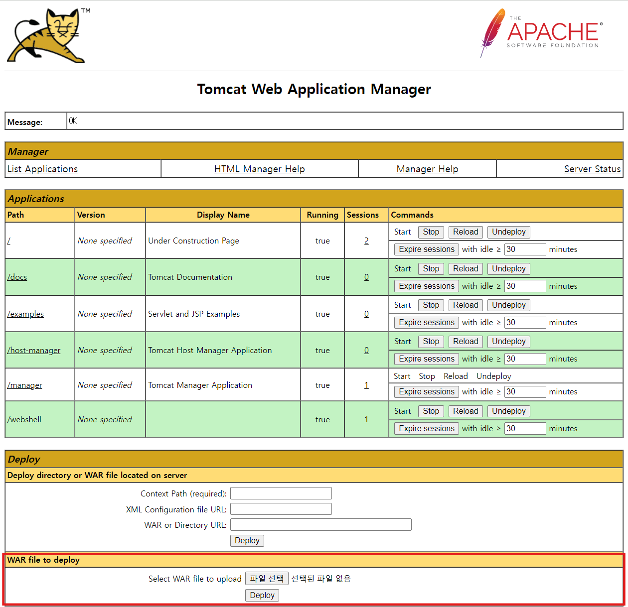The width and height of the screenshot is (628, 607).
Task: Click the Tomcat cat logo
Action: coord(48,35)
